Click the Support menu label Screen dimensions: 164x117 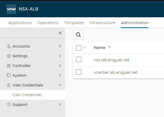tap(20, 105)
